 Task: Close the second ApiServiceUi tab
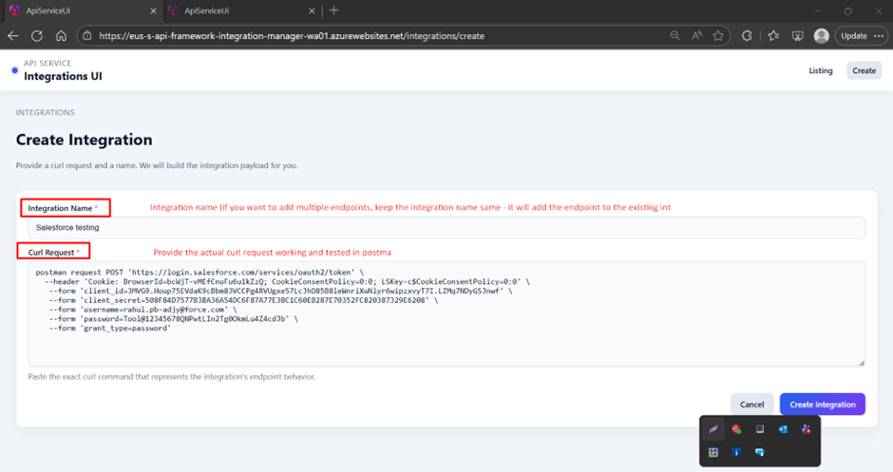312,10
